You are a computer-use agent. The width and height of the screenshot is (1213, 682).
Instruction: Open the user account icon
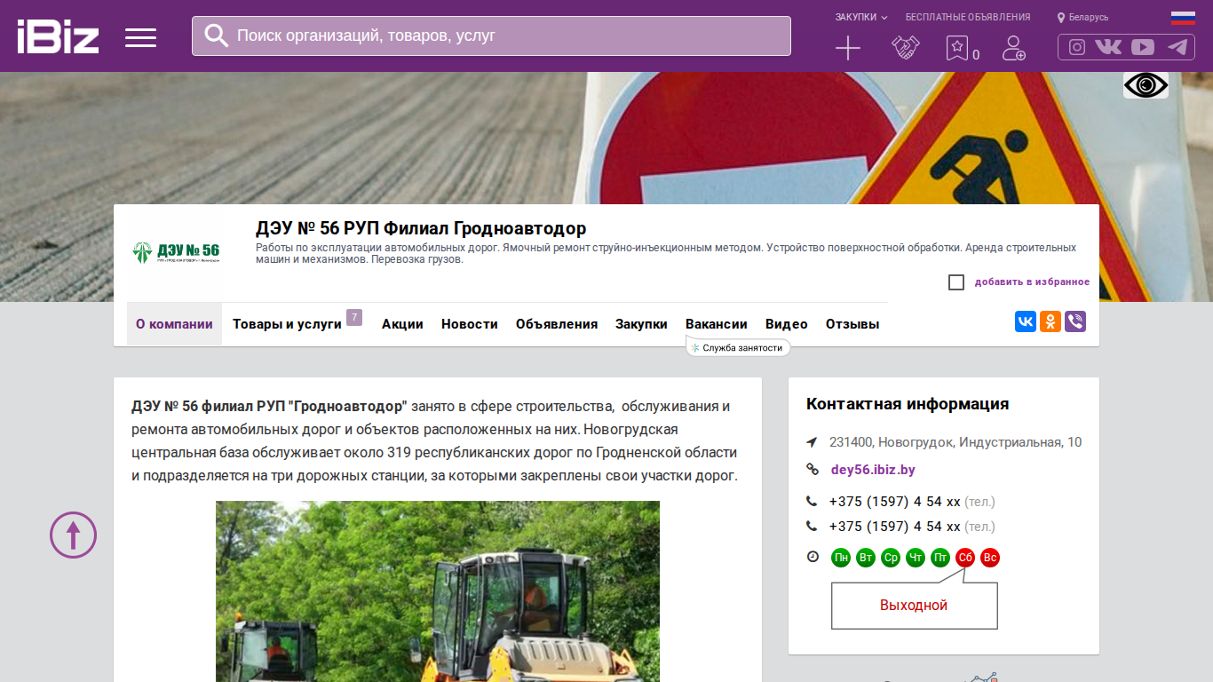(x=1013, y=48)
